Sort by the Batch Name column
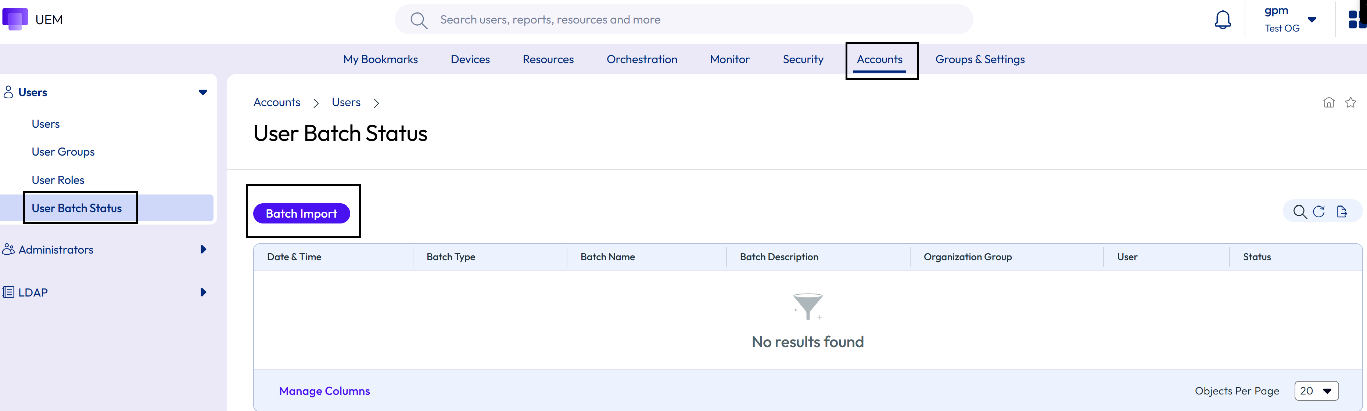Viewport: 1367px width, 411px height. 607,257
